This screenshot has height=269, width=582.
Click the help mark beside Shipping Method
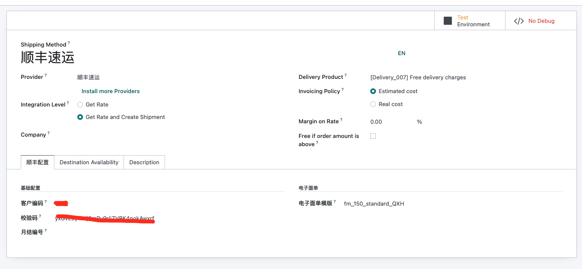[x=69, y=43]
